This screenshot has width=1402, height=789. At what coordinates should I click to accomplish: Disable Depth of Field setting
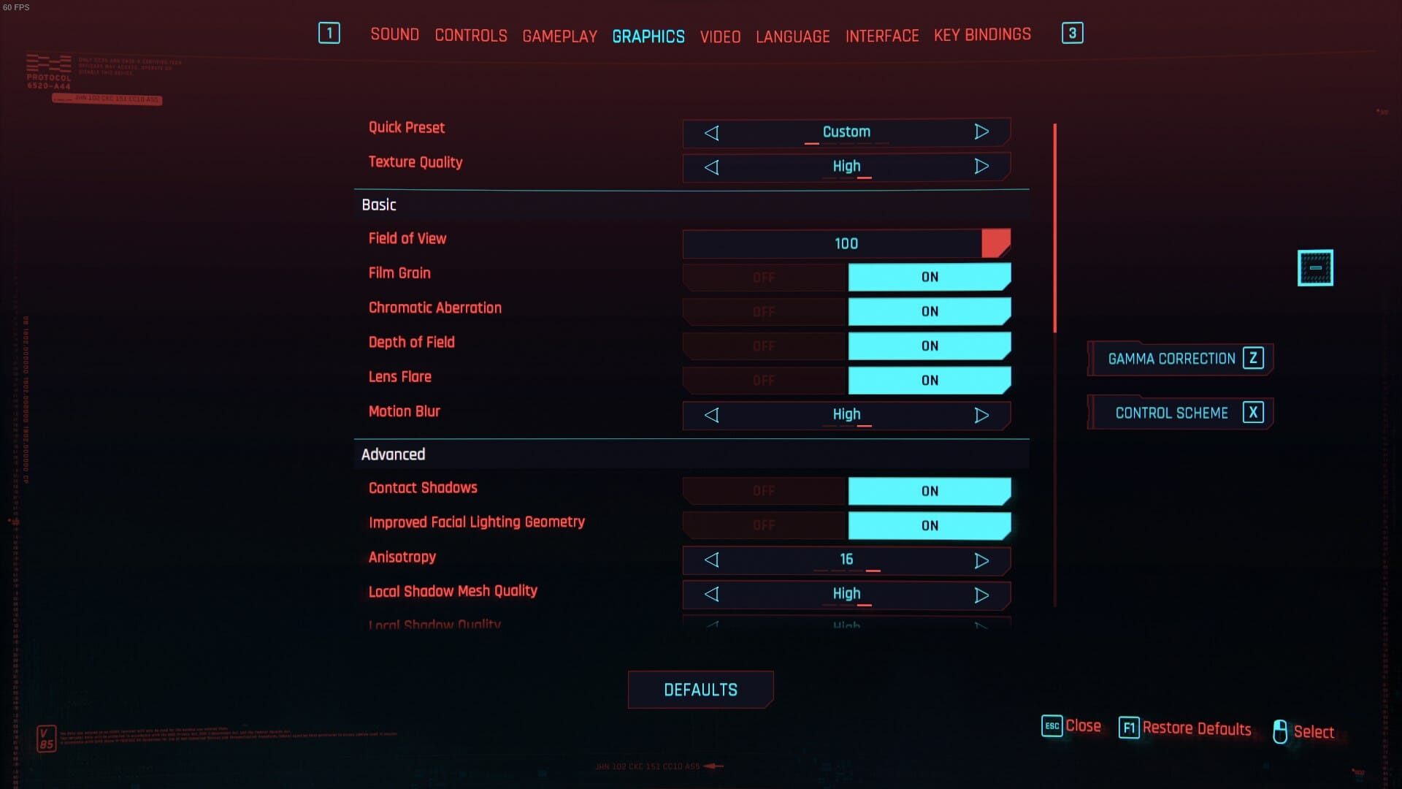pos(765,346)
